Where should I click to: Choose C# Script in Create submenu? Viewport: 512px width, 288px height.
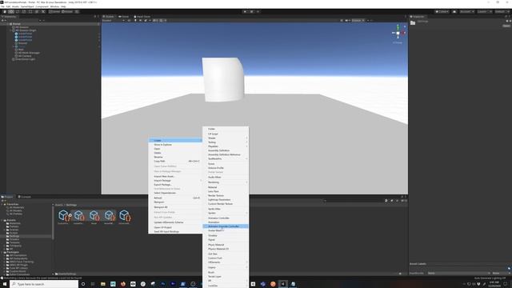coord(226,134)
